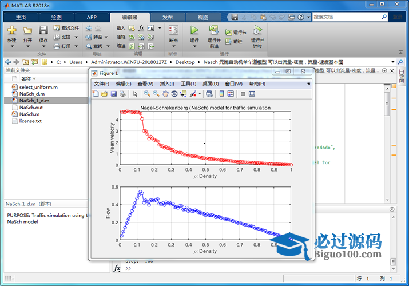Switch to the 绘图 (Plots) tab
This screenshot has height=286, width=409.
tap(57, 17)
